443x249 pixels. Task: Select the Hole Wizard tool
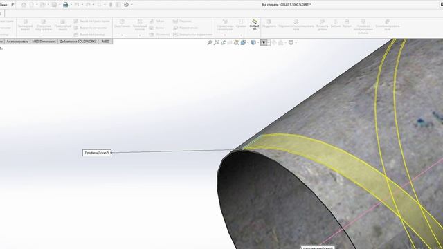pos(44,25)
